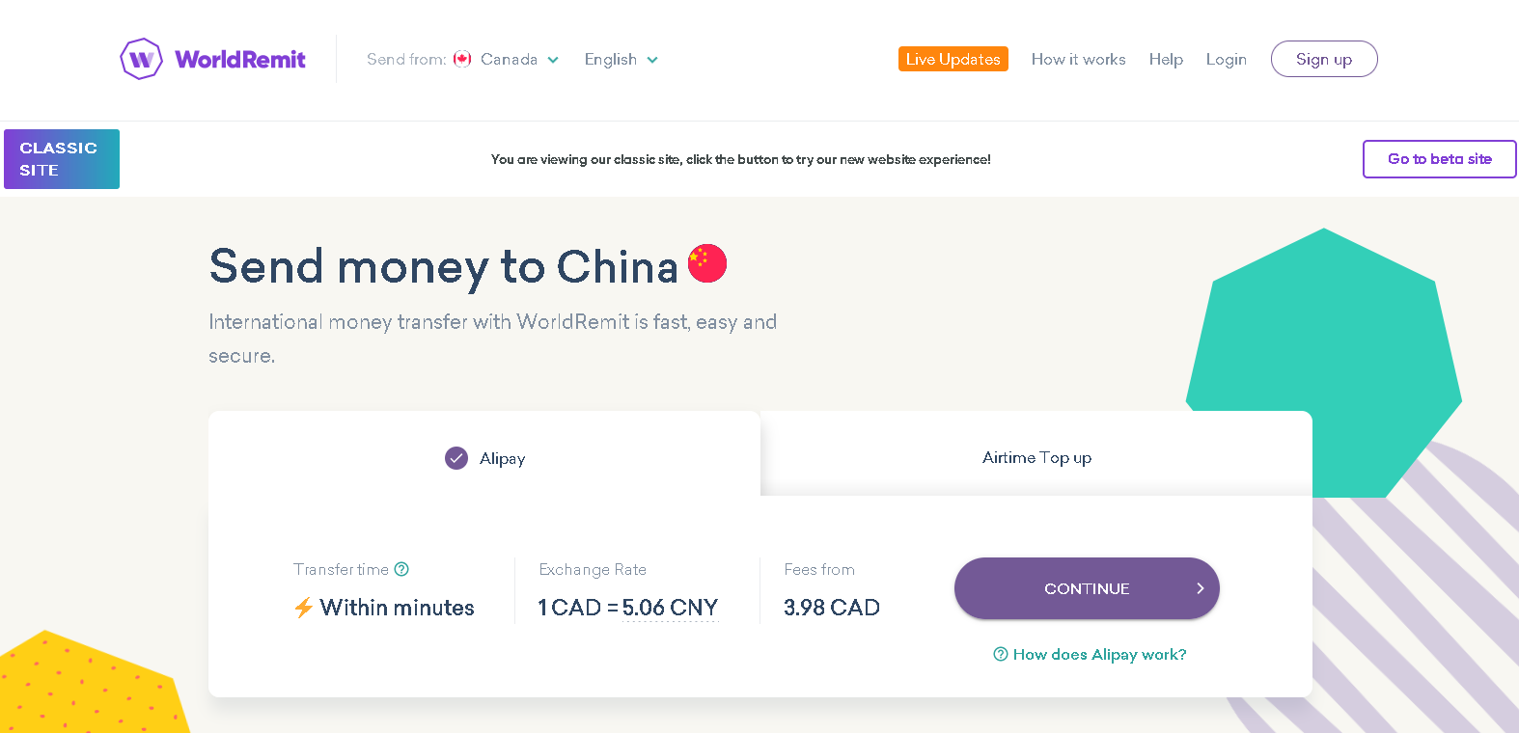Click the Login link
Image resolution: width=1519 pixels, height=733 pixels.
pos(1226,59)
